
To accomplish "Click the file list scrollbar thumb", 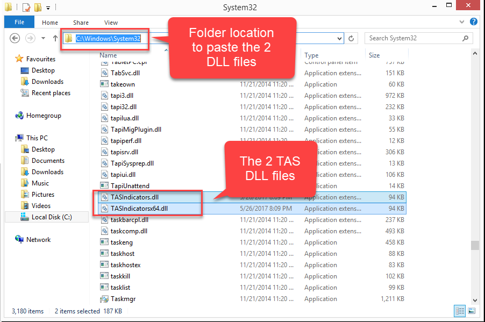I will pyautogui.click(x=475, y=245).
